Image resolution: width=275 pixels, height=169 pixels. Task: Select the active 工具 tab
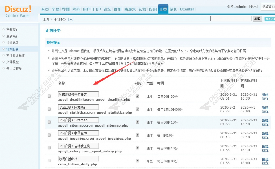click(163, 9)
